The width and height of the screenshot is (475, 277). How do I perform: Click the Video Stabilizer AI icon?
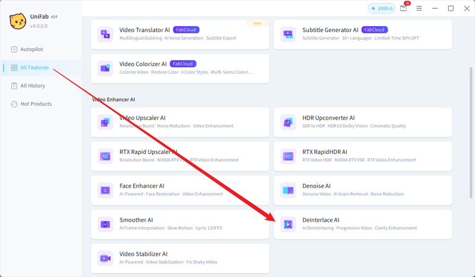(105, 258)
